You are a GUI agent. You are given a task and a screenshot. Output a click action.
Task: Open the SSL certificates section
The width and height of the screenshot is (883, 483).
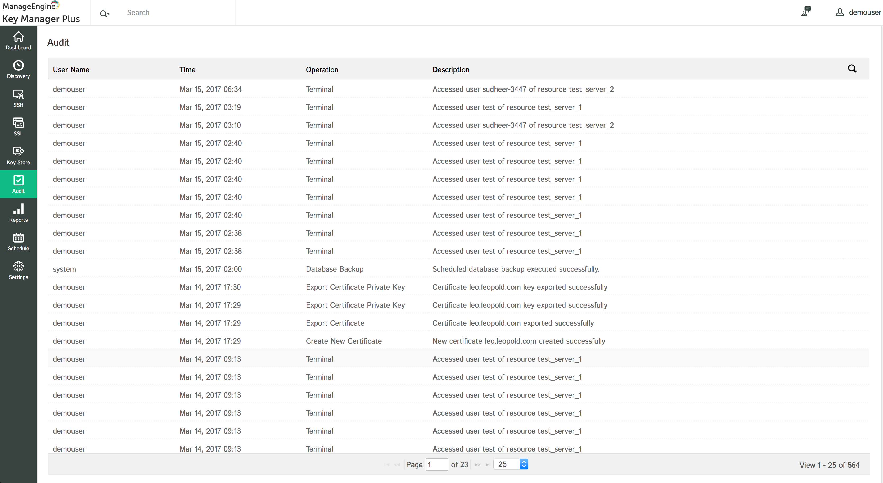(x=18, y=127)
